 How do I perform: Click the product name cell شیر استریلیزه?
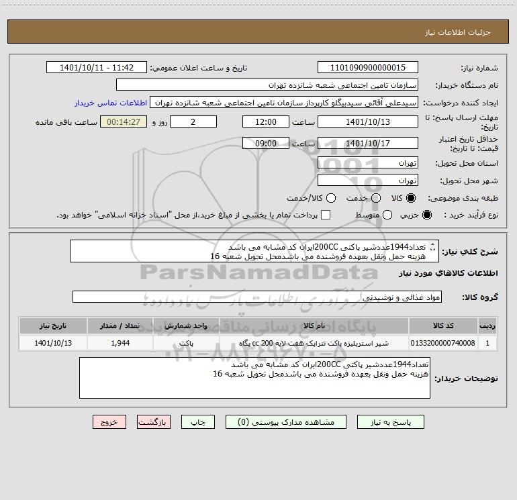click(314, 343)
